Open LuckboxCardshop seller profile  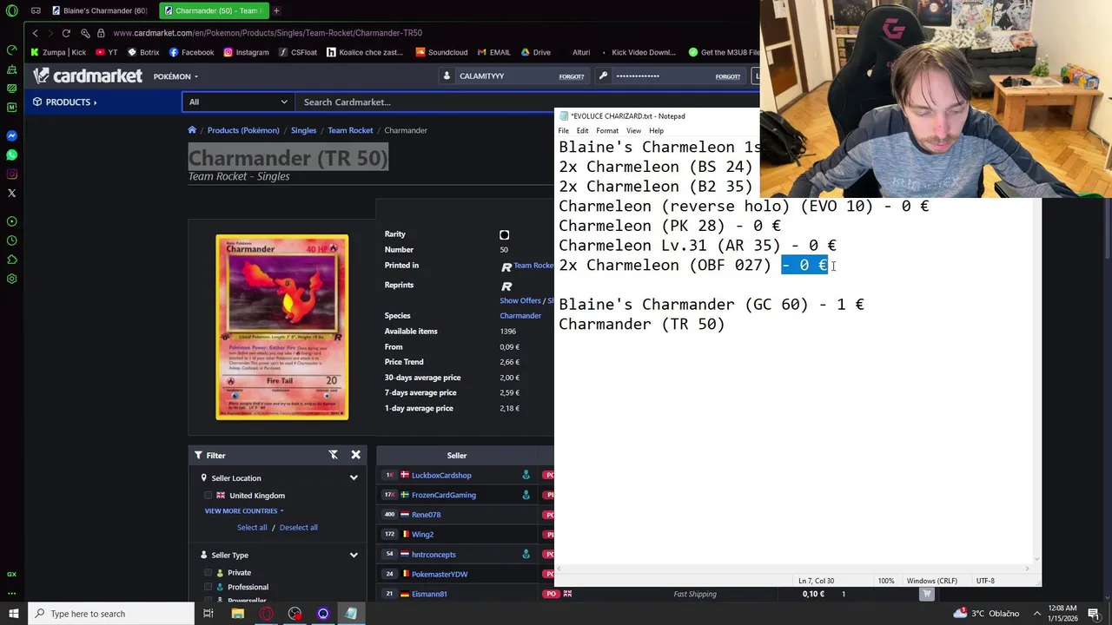pos(441,476)
